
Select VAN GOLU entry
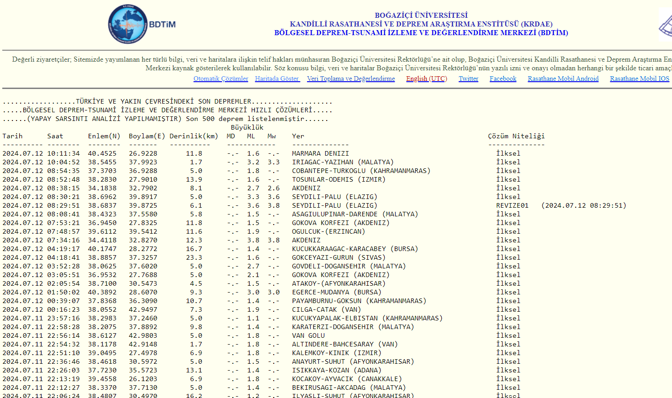(308, 335)
